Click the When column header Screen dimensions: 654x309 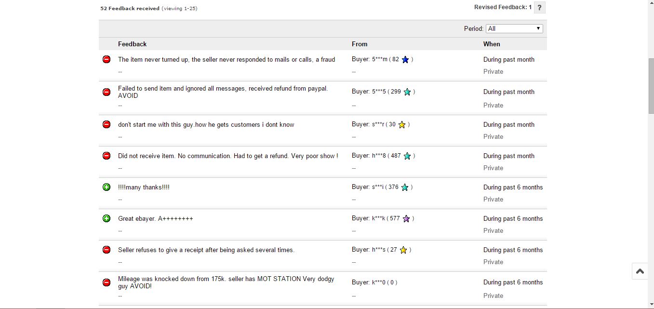(x=492, y=44)
